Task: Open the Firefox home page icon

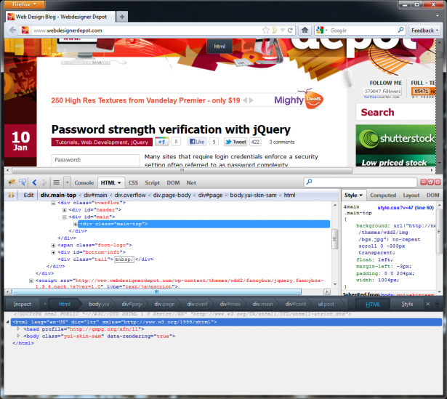Action: (305, 30)
